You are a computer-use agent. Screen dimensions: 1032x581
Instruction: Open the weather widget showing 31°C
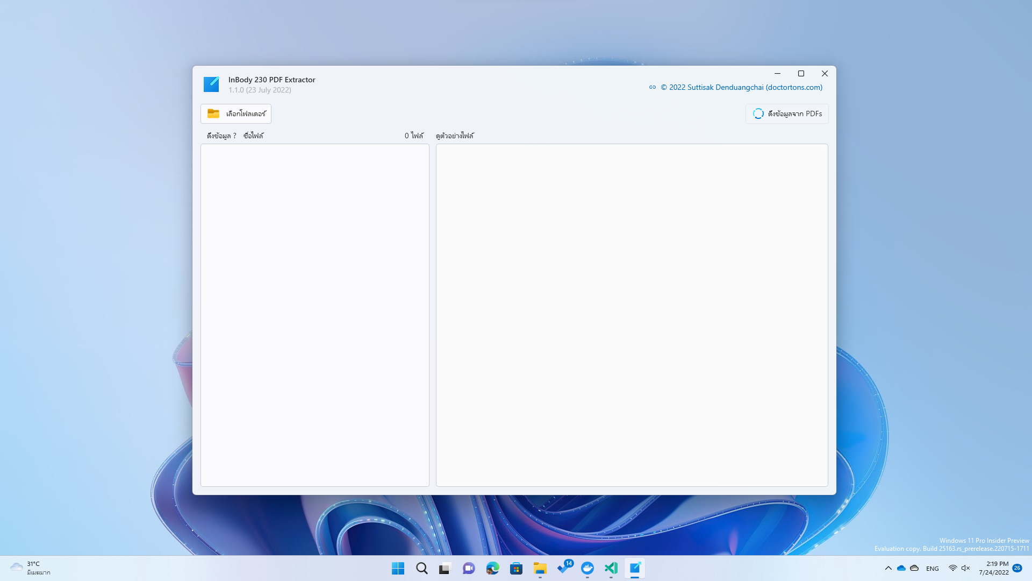point(31,568)
